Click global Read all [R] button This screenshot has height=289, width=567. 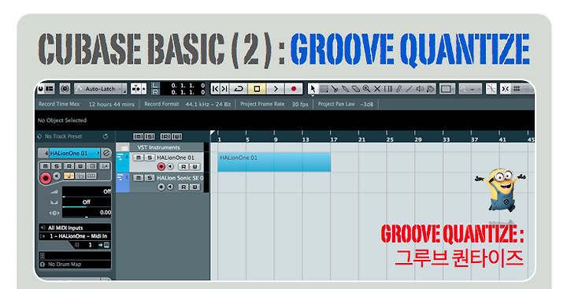point(165,136)
